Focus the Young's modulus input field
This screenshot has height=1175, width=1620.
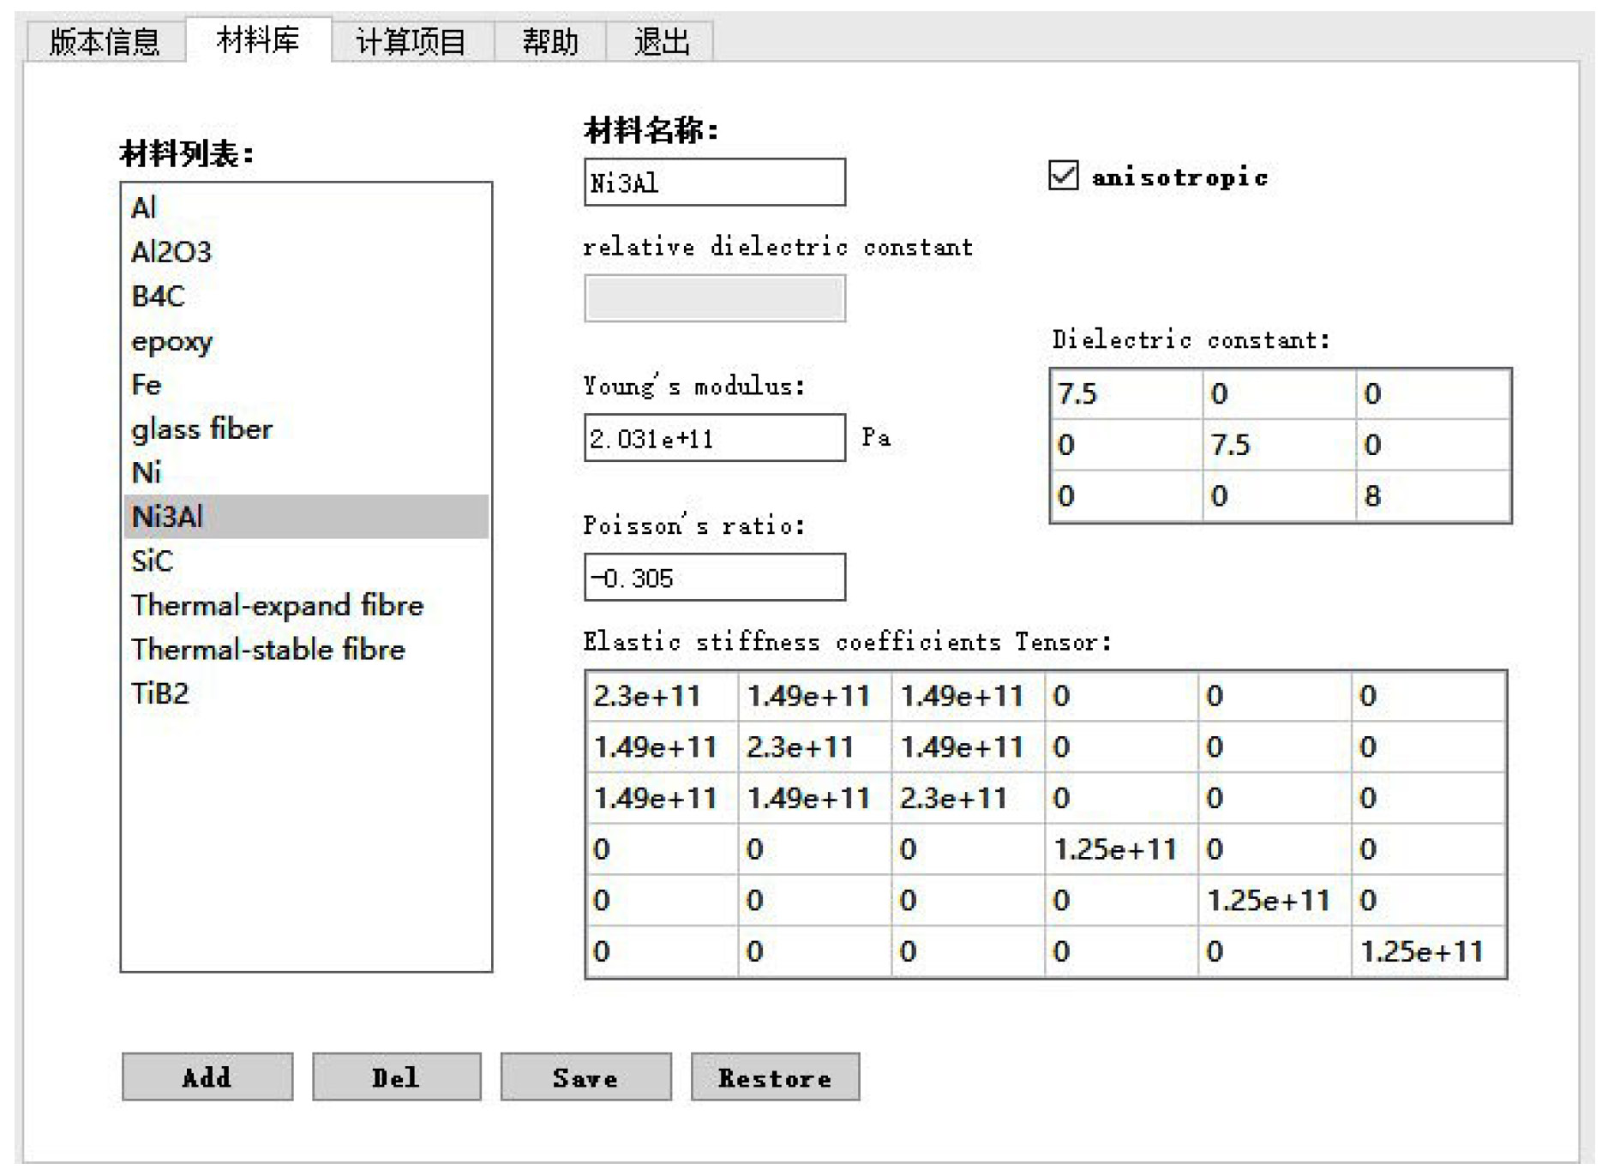click(x=714, y=438)
